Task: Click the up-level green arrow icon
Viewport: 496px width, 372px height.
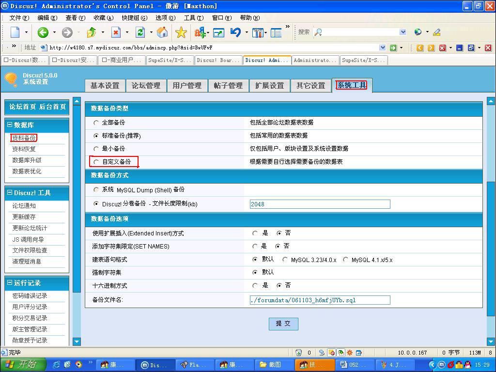Action: [x=92, y=32]
